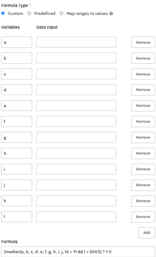Click the Data Input field for variable a
This screenshot has height=257, width=156.
coord(76,42)
